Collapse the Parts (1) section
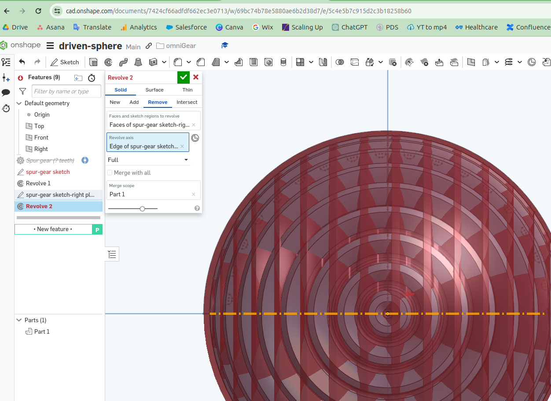 pyautogui.click(x=19, y=320)
